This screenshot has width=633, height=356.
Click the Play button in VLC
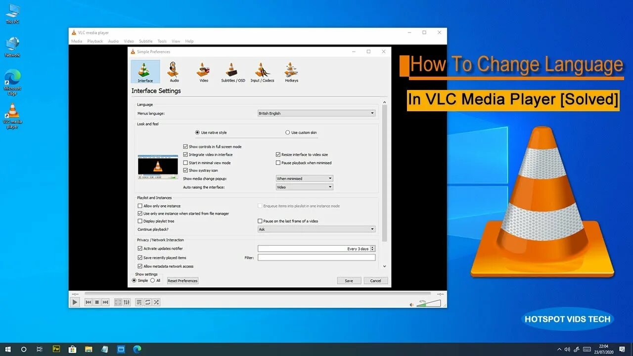75,302
